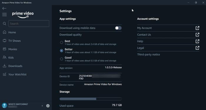This screenshot has height=110, width=206.
Task: Go to Home in the sidebar
Action: [12, 32]
